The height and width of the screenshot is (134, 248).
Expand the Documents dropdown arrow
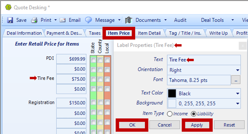click(165, 20)
